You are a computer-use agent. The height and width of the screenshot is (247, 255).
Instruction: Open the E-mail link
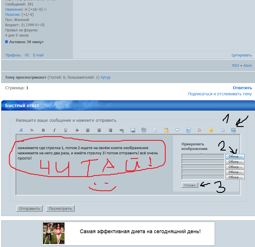click(x=38, y=55)
